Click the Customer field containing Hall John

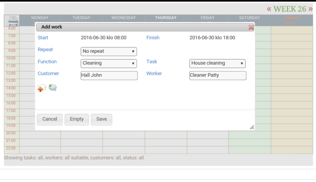coord(109,75)
